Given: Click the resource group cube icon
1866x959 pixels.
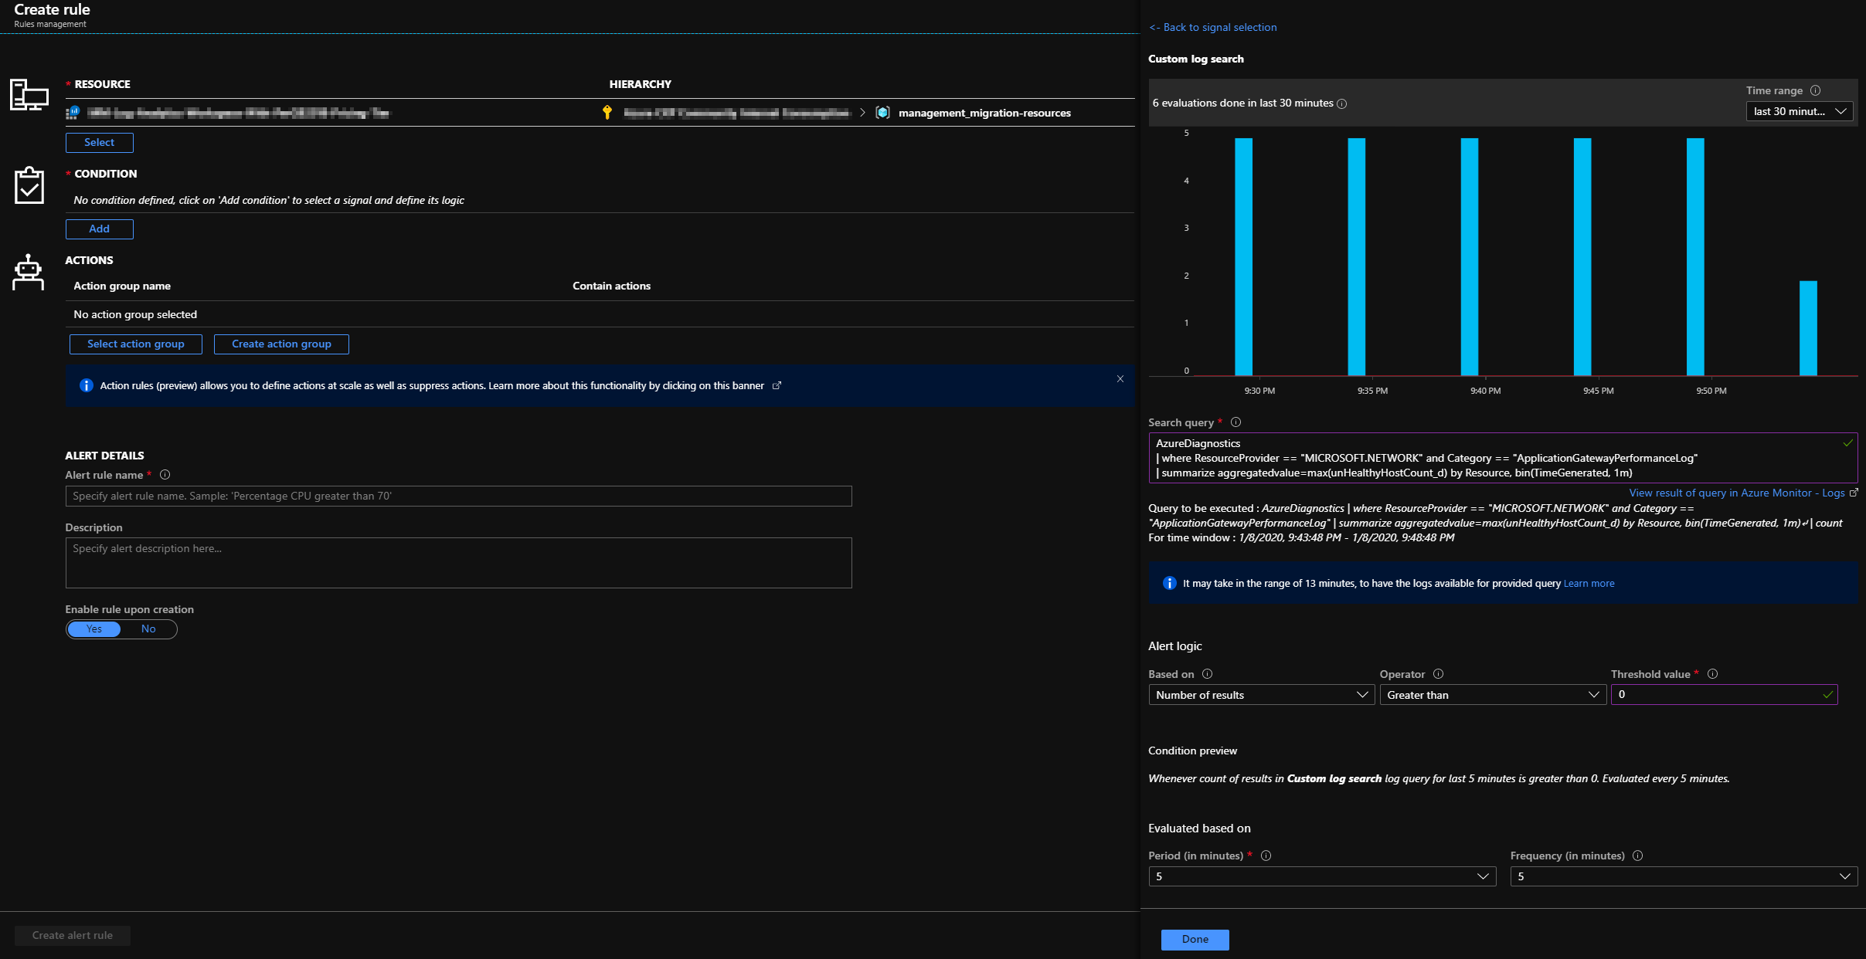Looking at the screenshot, I should click(882, 113).
